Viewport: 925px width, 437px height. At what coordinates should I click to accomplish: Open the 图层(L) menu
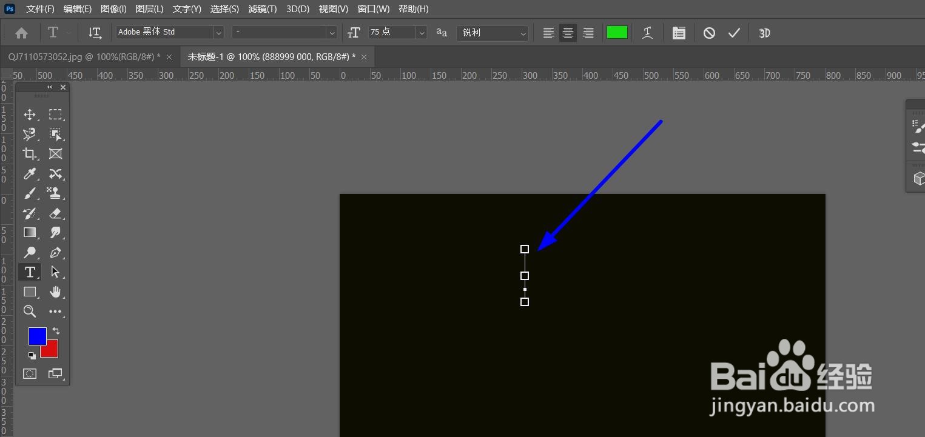(149, 9)
